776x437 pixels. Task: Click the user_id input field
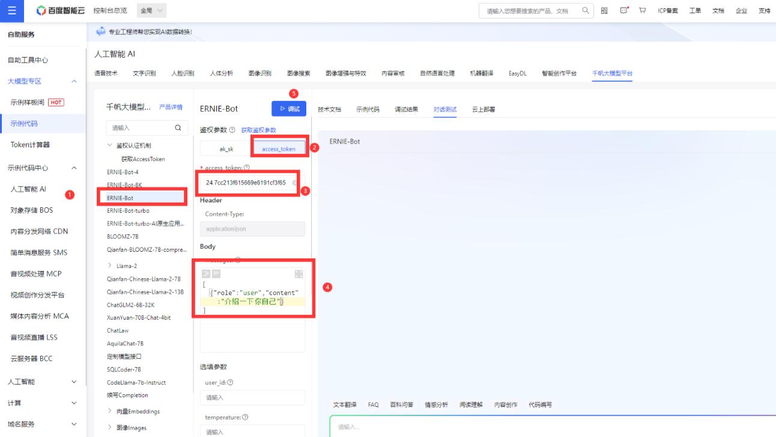click(x=252, y=397)
